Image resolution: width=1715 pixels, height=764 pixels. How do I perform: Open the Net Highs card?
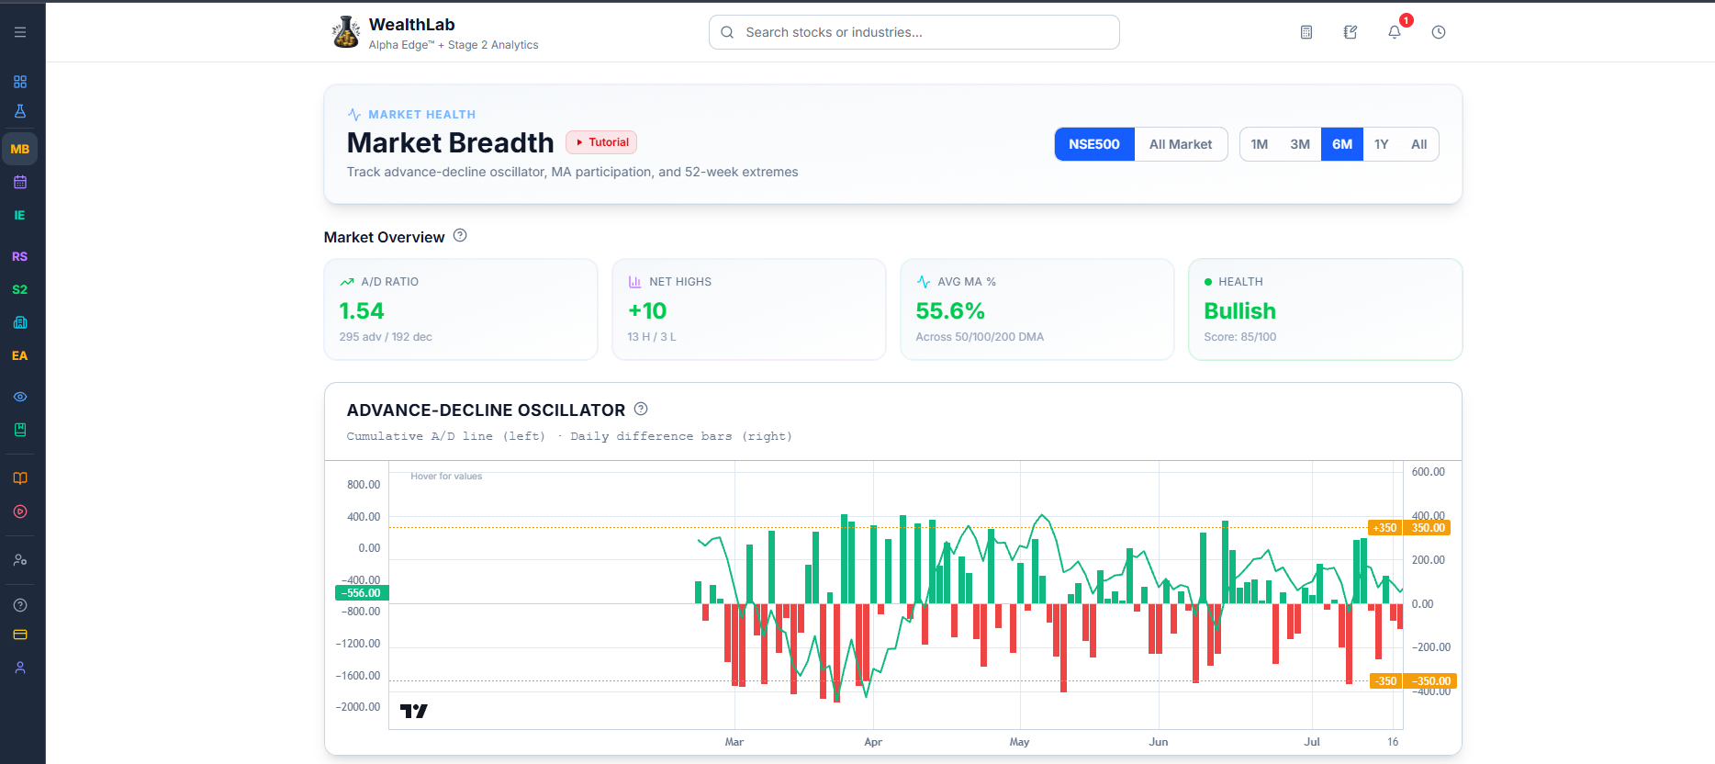[749, 309]
